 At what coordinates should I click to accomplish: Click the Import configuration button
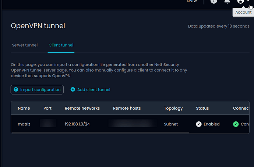(x=37, y=90)
